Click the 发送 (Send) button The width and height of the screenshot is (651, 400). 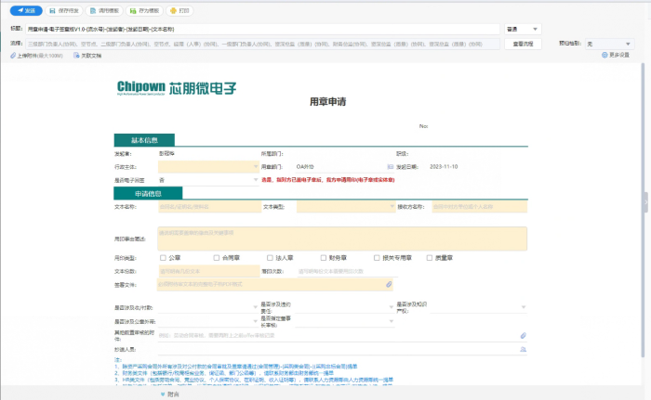coord(28,10)
